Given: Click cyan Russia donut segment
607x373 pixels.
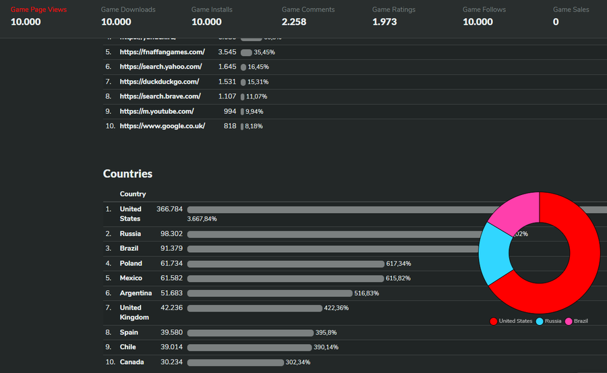Looking at the screenshot, I should (496, 254).
